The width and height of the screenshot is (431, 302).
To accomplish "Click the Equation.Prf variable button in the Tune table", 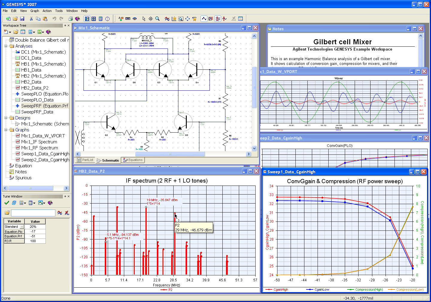I will [x=14, y=236].
